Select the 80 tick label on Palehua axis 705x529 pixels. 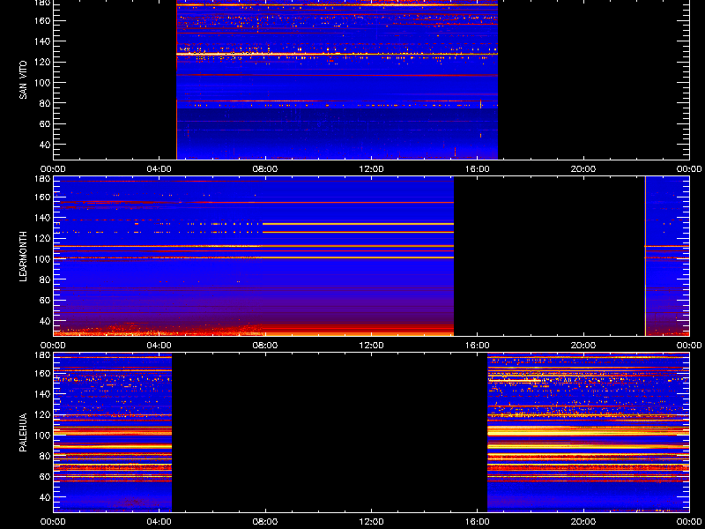coord(45,456)
